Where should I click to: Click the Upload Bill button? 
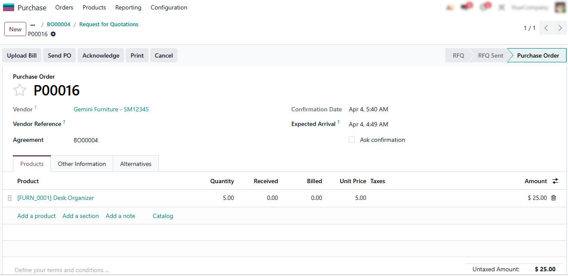point(22,55)
